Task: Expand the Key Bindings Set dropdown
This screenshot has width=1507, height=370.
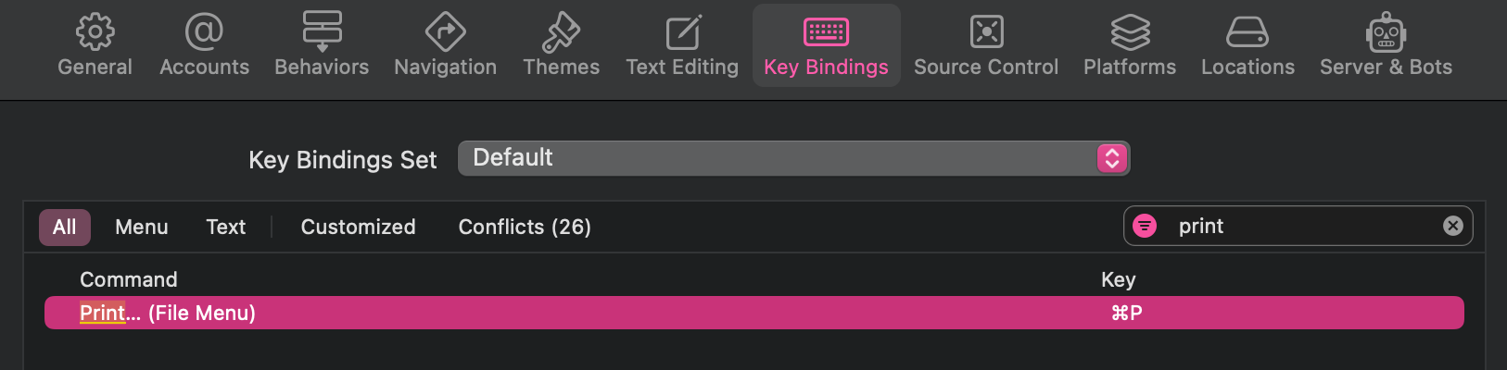Action: click(793, 158)
